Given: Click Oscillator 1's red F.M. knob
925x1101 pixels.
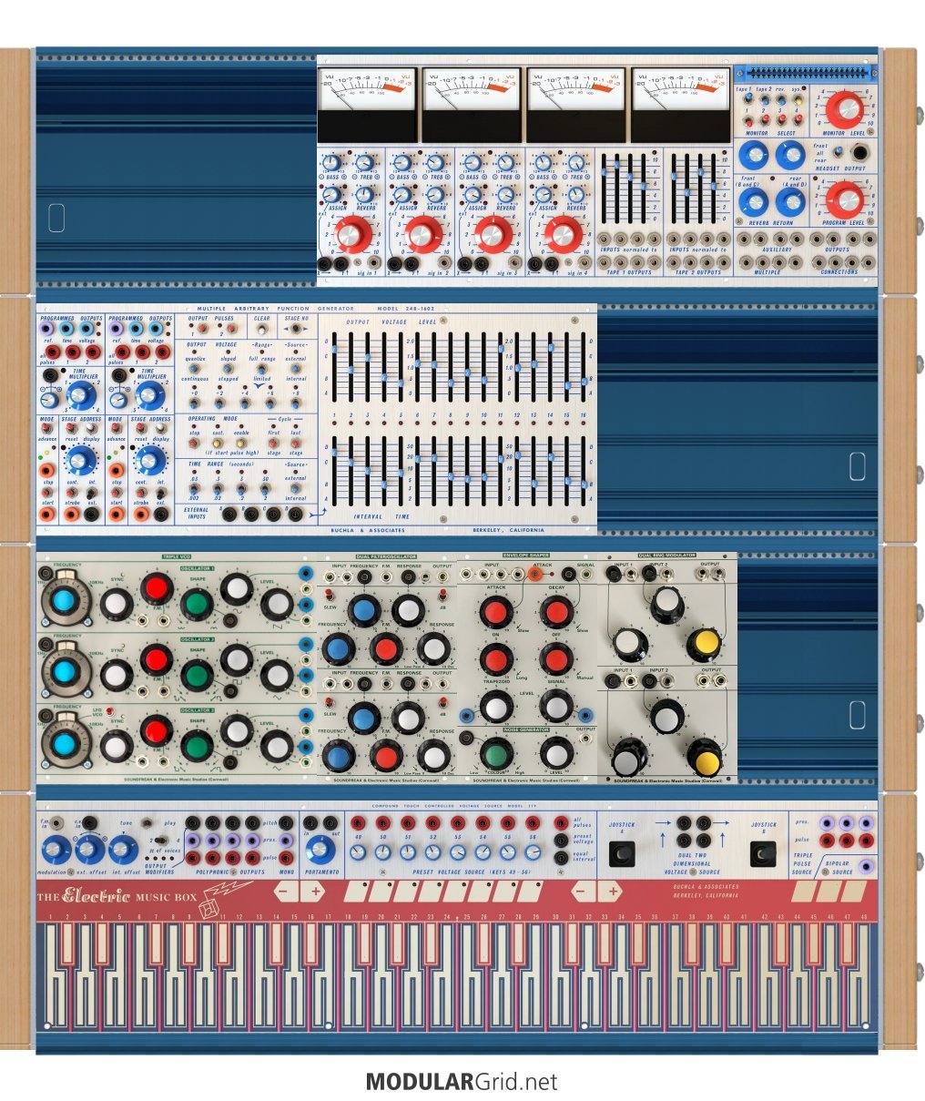Looking at the screenshot, I should pos(156,588).
